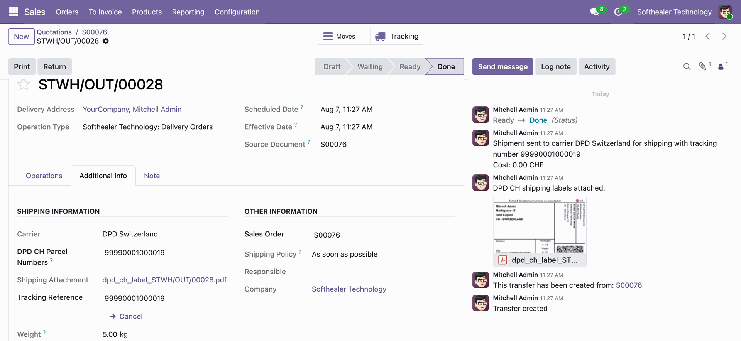
Task: Mark the transfer as favorite with star
Action: coord(24,84)
